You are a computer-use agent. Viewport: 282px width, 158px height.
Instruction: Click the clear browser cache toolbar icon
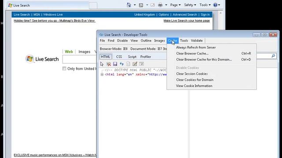tap(109, 64)
